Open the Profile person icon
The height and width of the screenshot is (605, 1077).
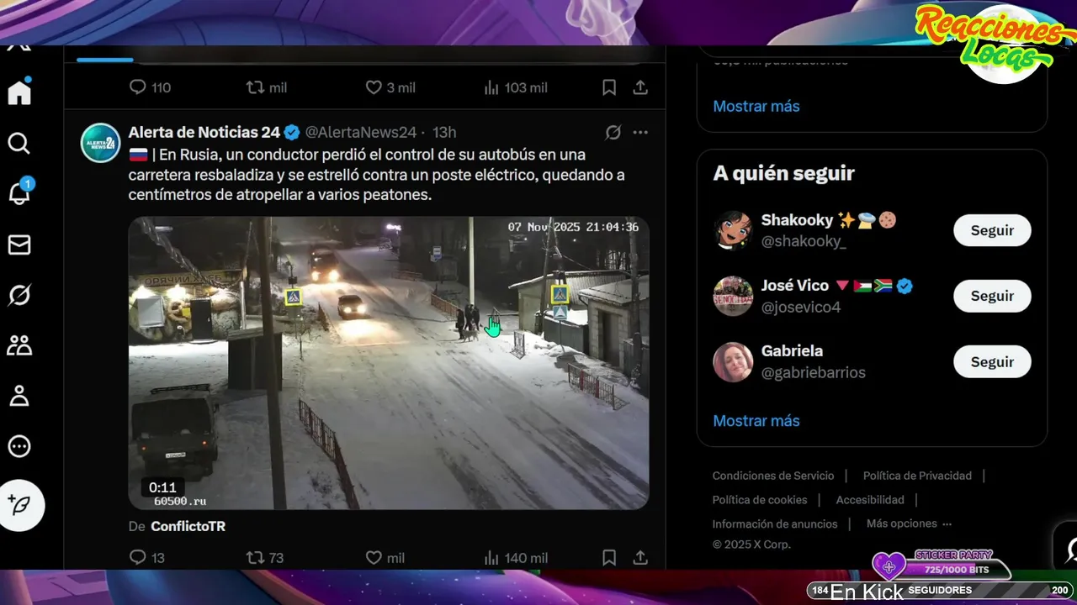coord(19,396)
